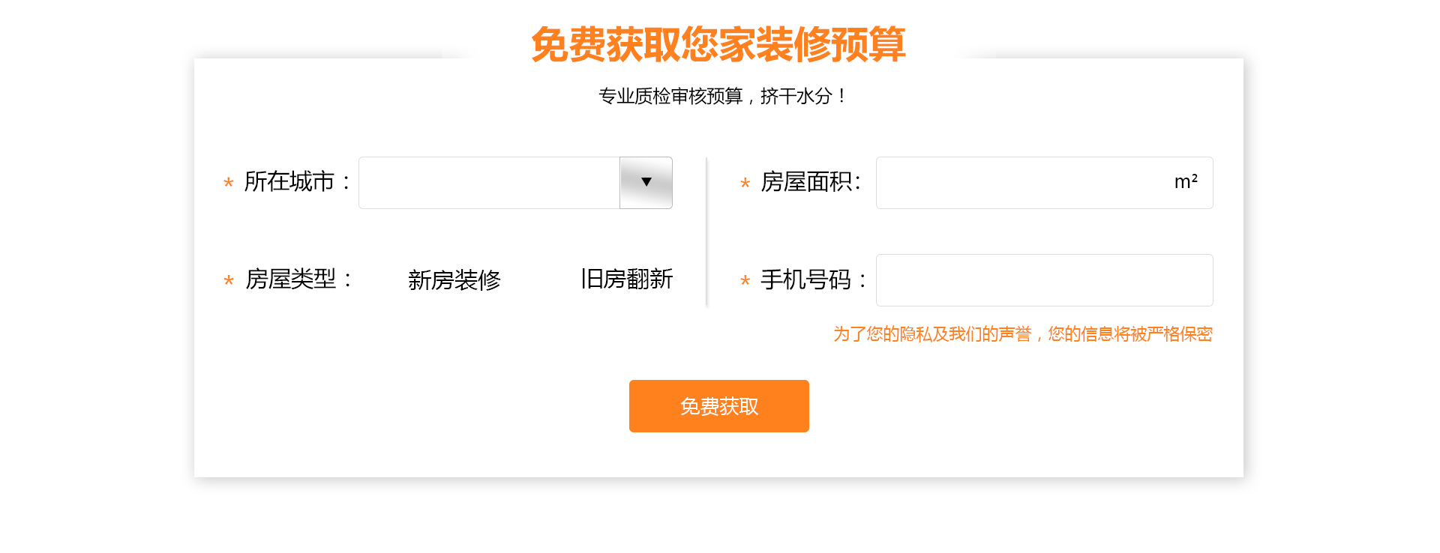The height and width of the screenshot is (553, 1440).
Task: Click the subtitle 专业质检审核预算 text
Action: click(x=718, y=95)
